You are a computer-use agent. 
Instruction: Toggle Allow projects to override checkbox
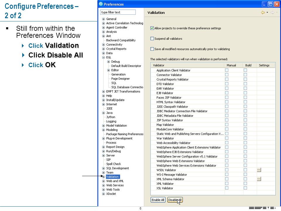coord(152,28)
